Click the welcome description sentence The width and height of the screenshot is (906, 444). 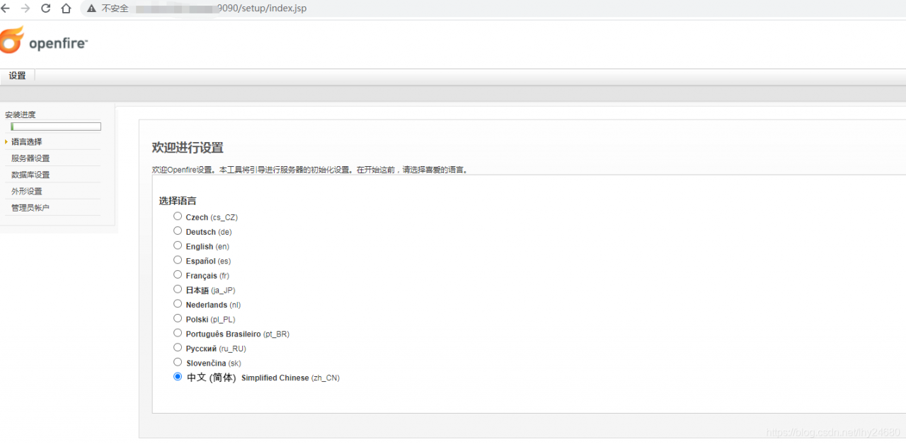(311, 170)
